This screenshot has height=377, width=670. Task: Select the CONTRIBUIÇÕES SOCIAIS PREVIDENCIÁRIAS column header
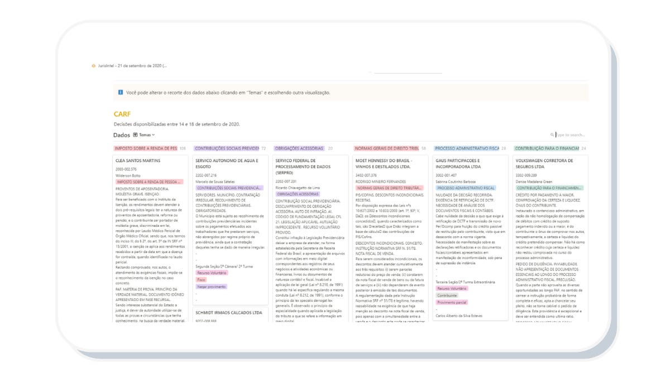(226, 149)
